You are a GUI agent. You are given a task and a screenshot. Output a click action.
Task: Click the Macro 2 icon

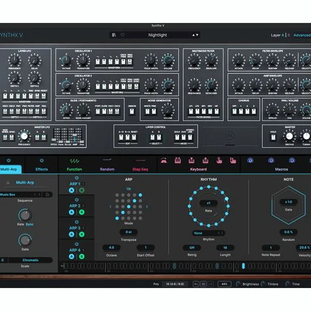pyautogui.click(x=271, y=160)
